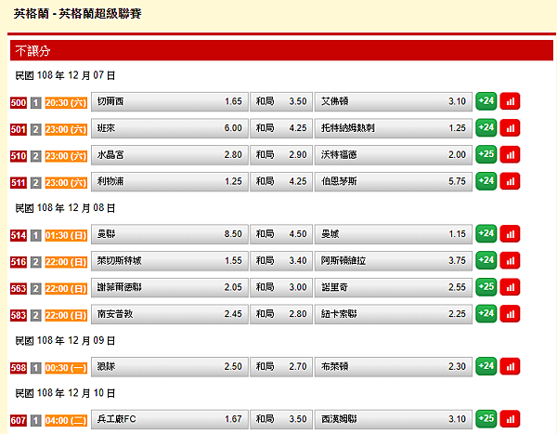Open statistics chart icon for match 500

coord(510,101)
